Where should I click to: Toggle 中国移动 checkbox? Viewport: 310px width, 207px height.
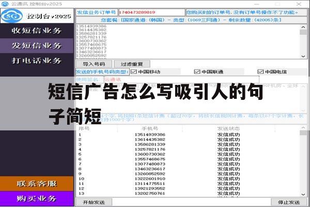tap(134, 72)
